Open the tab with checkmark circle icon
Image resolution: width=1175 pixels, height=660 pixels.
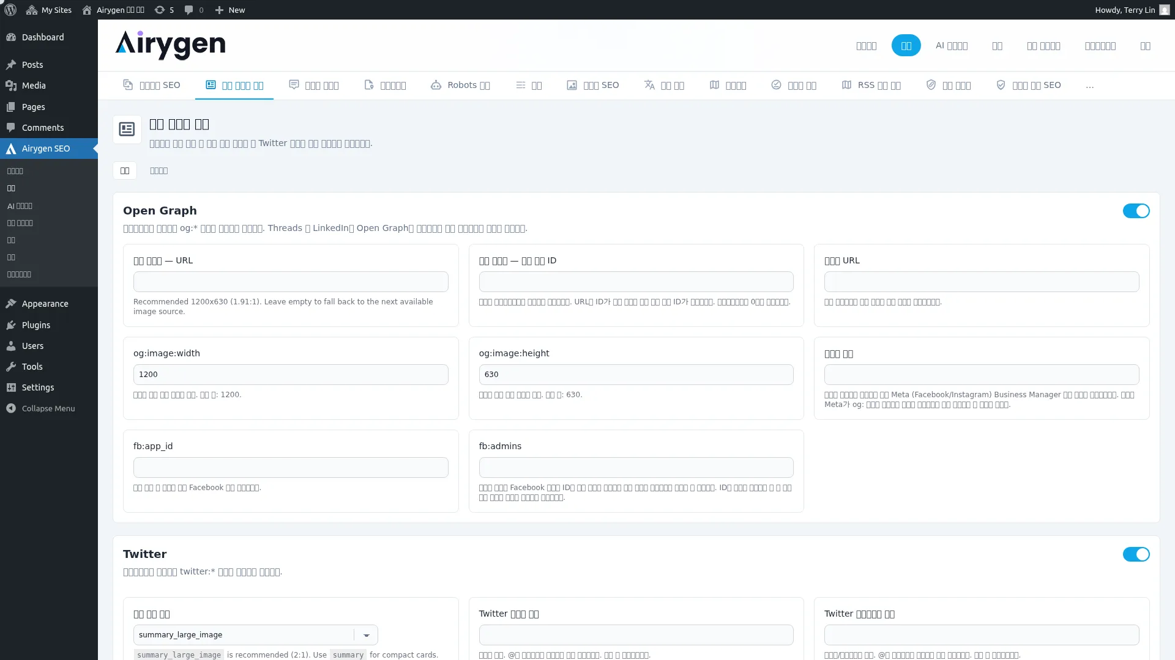[x=794, y=85]
